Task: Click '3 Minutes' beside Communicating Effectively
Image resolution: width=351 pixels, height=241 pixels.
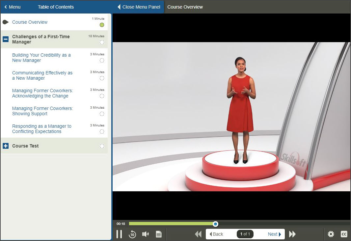Action: click(97, 72)
